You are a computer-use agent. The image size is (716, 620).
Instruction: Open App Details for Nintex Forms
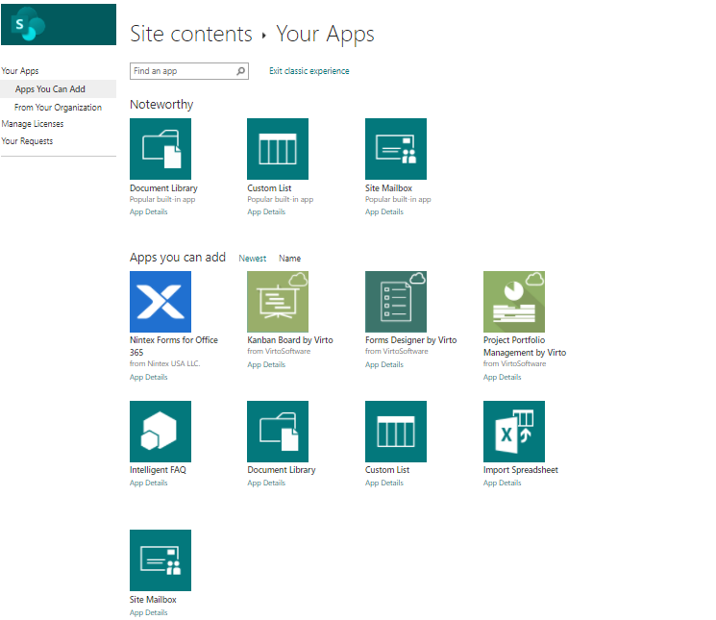point(148,377)
